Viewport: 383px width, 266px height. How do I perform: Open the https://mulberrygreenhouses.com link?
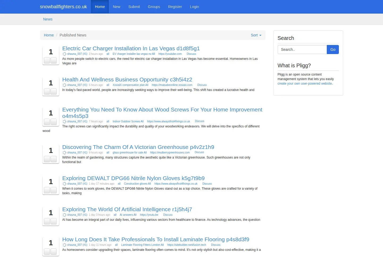(170, 153)
